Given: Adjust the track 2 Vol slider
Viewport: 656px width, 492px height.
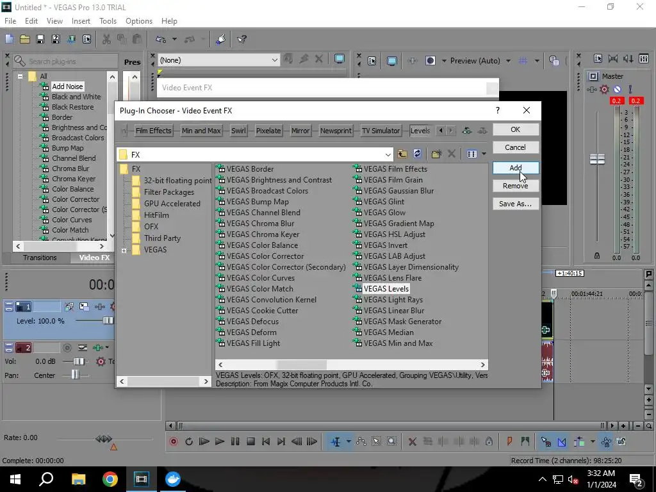Looking at the screenshot, I should (x=79, y=361).
